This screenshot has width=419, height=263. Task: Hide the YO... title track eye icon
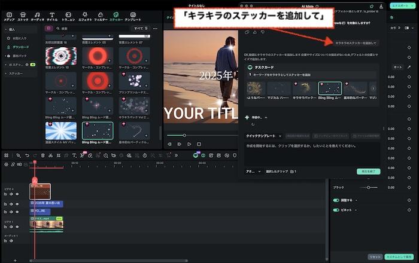pyautogui.click(x=17, y=212)
